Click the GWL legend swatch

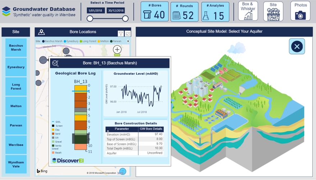click(53, 122)
